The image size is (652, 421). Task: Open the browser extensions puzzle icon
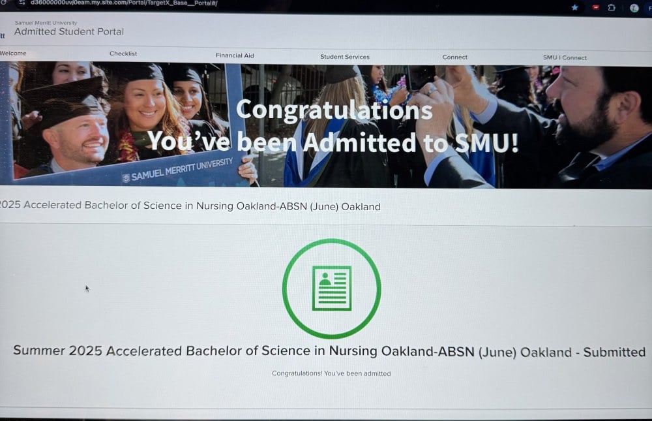coord(612,7)
